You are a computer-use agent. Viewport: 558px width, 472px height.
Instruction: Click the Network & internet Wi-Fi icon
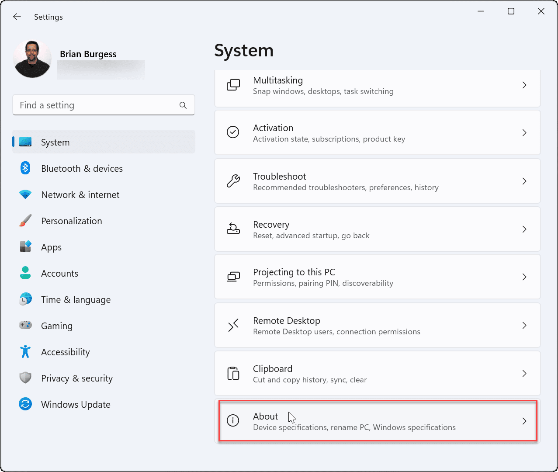(x=25, y=194)
